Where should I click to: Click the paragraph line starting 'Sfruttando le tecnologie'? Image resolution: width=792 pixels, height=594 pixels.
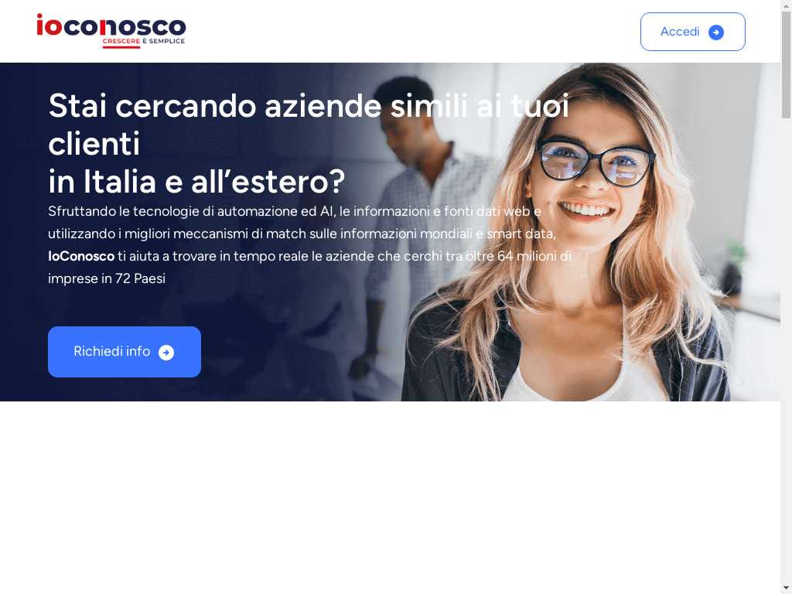tap(295, 211)
